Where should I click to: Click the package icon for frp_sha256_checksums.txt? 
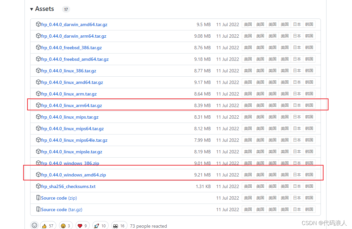[38, 186]
